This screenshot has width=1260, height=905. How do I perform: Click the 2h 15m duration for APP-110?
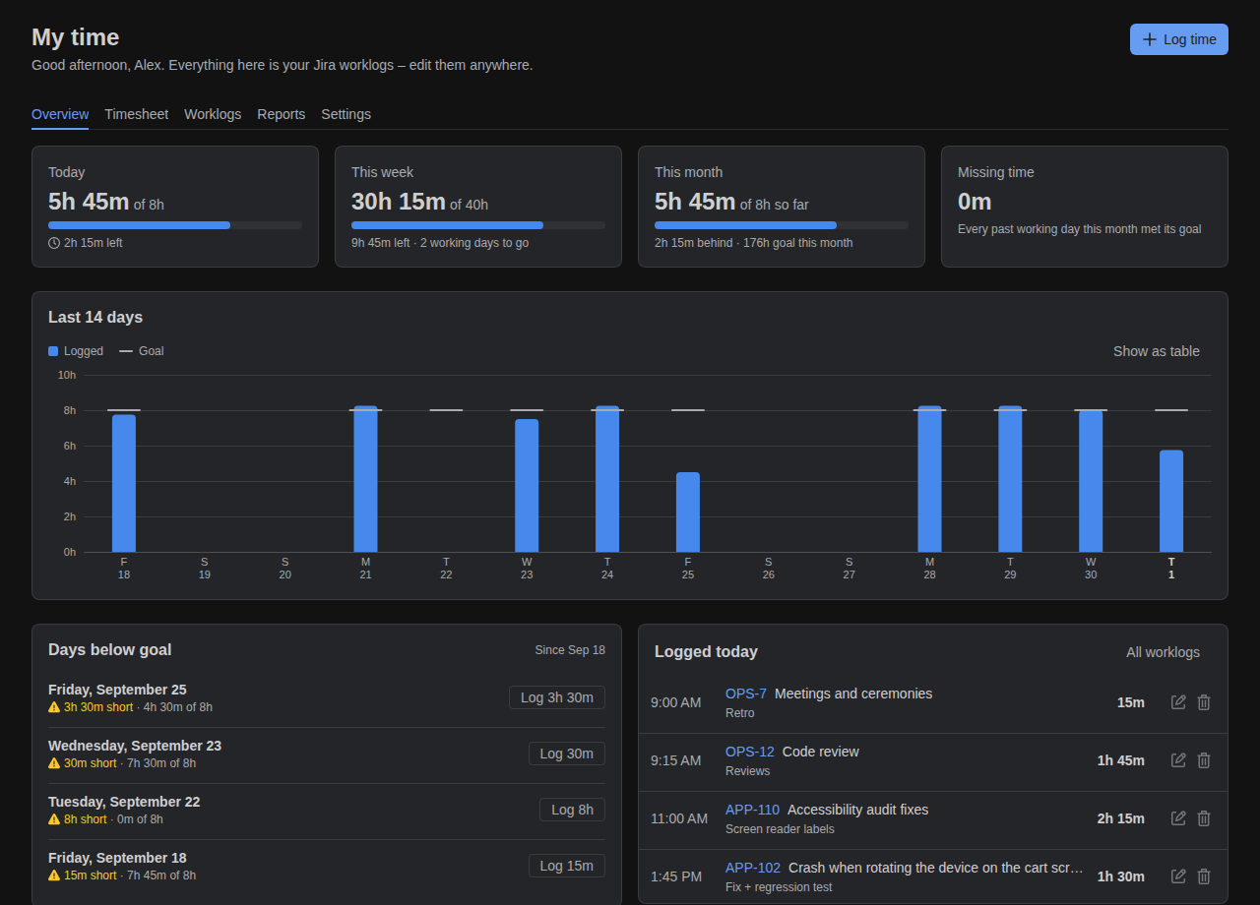(1121, 818)
